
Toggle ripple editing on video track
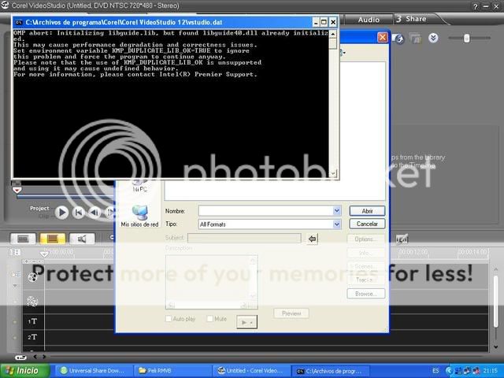(x=16, y=274)
